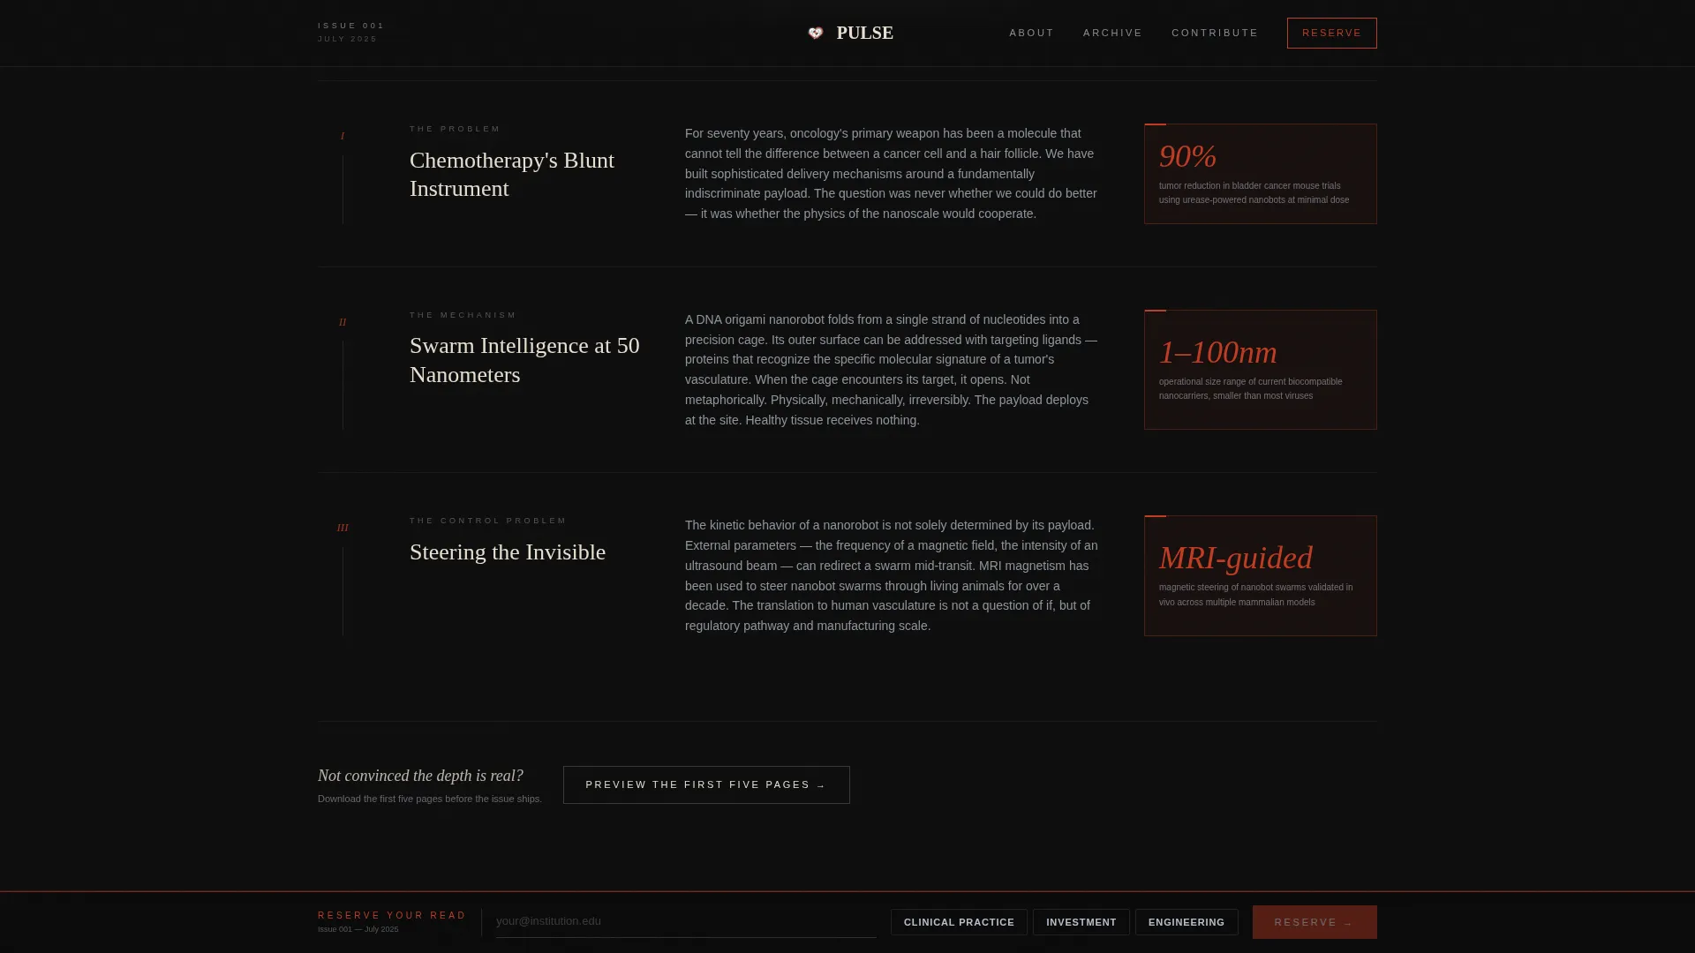Click Not convinced the depth is real? text
The width and height of the screenshot is (1695, 953).
point(420,776)
